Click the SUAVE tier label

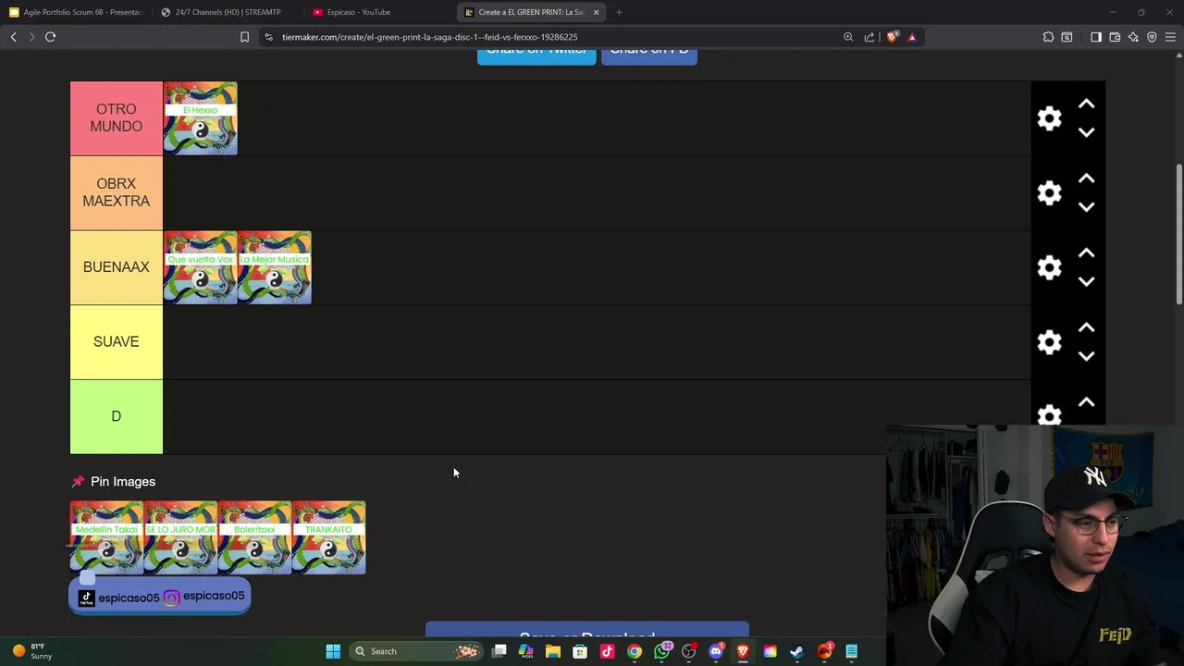[x=117, y=342]
